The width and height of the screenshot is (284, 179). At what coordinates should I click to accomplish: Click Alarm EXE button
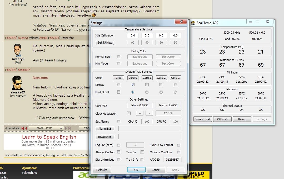coord(105,129)
